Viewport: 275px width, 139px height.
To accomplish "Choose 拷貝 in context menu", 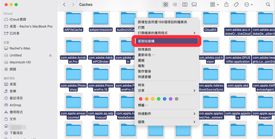I will 167,85.
